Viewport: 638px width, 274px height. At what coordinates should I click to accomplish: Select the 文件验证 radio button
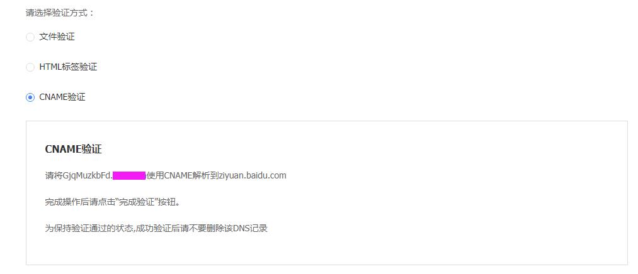pos(30,37)
